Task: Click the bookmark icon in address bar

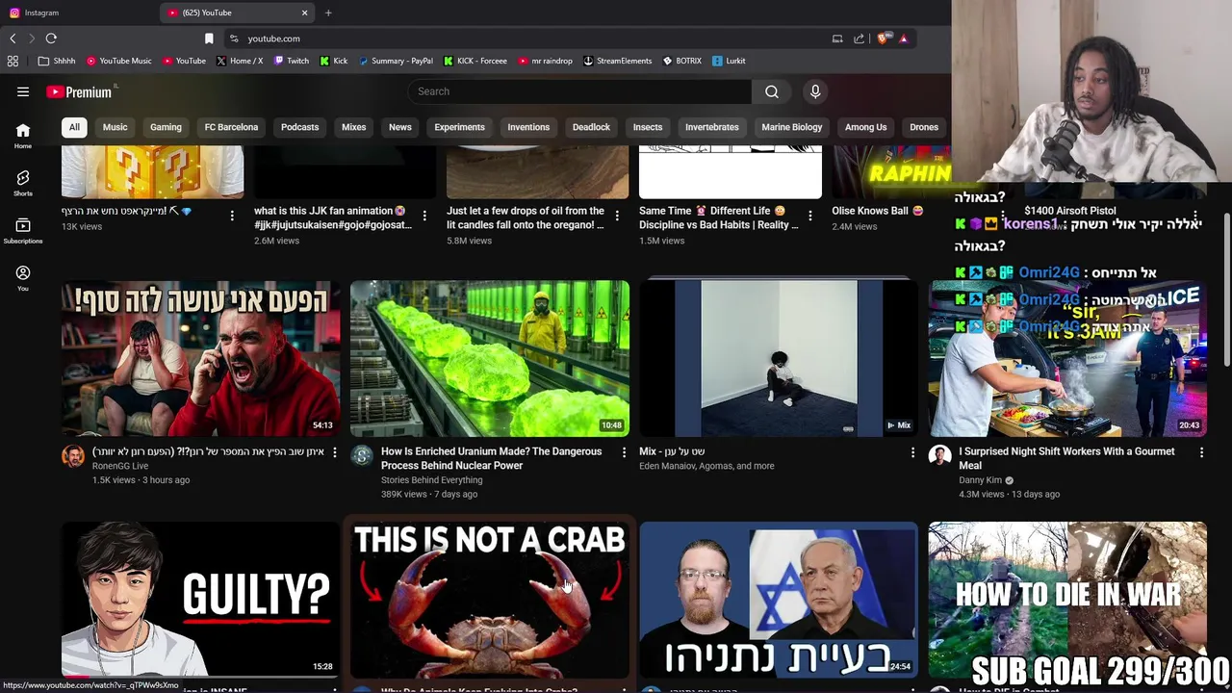Action: (x=209, y=38)
